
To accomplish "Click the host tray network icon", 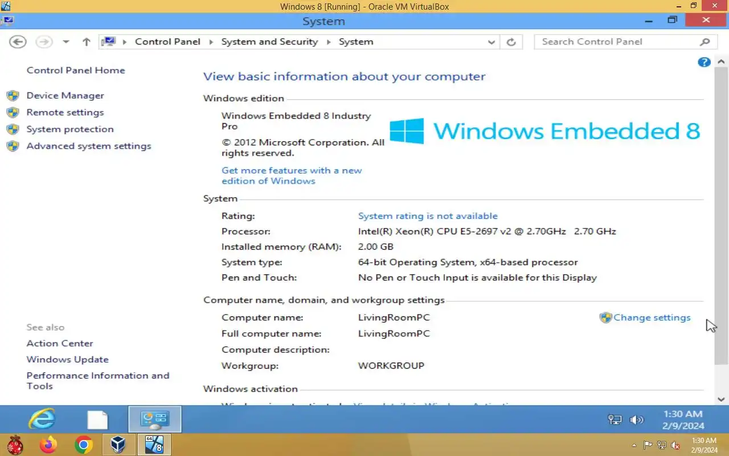I will 662,445.
